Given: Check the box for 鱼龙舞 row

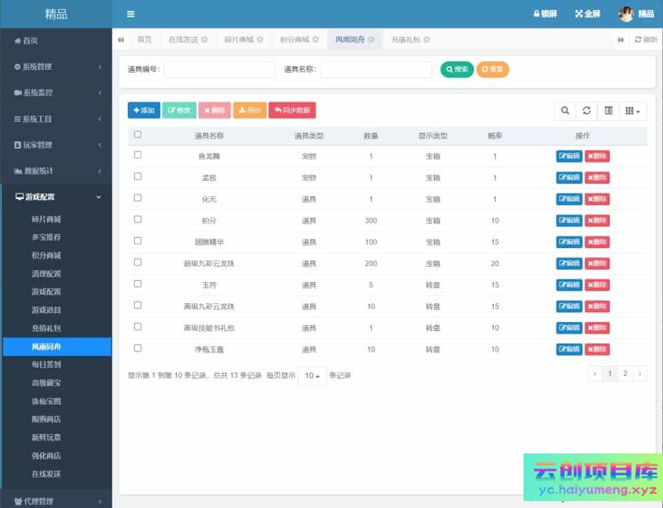Looking at the screenshot, I should click(x=137, y=155).
